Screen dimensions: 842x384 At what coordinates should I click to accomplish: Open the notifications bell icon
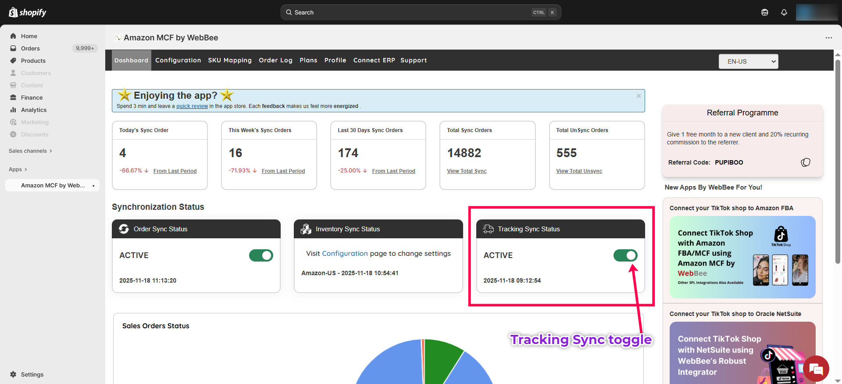[x=784, y=12]
